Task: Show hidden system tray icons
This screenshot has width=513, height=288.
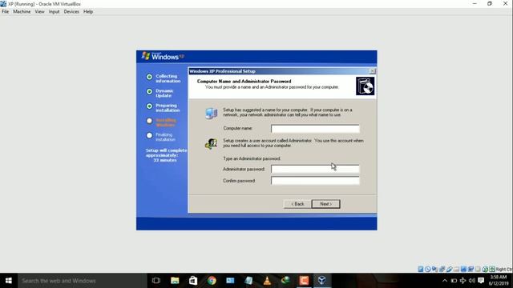Action: (x=445, y=281)
